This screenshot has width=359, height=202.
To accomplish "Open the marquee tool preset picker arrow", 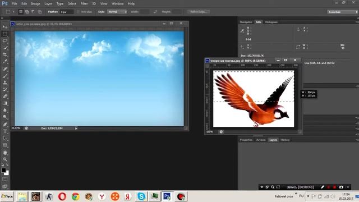I will tap(13, 12).
